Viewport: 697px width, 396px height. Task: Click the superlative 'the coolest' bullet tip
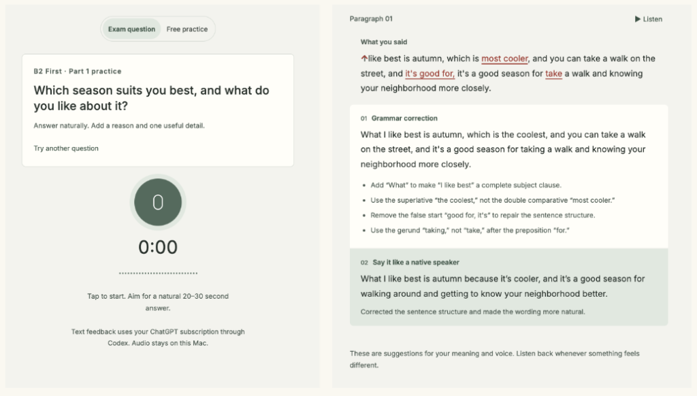[x=493, y=200]
